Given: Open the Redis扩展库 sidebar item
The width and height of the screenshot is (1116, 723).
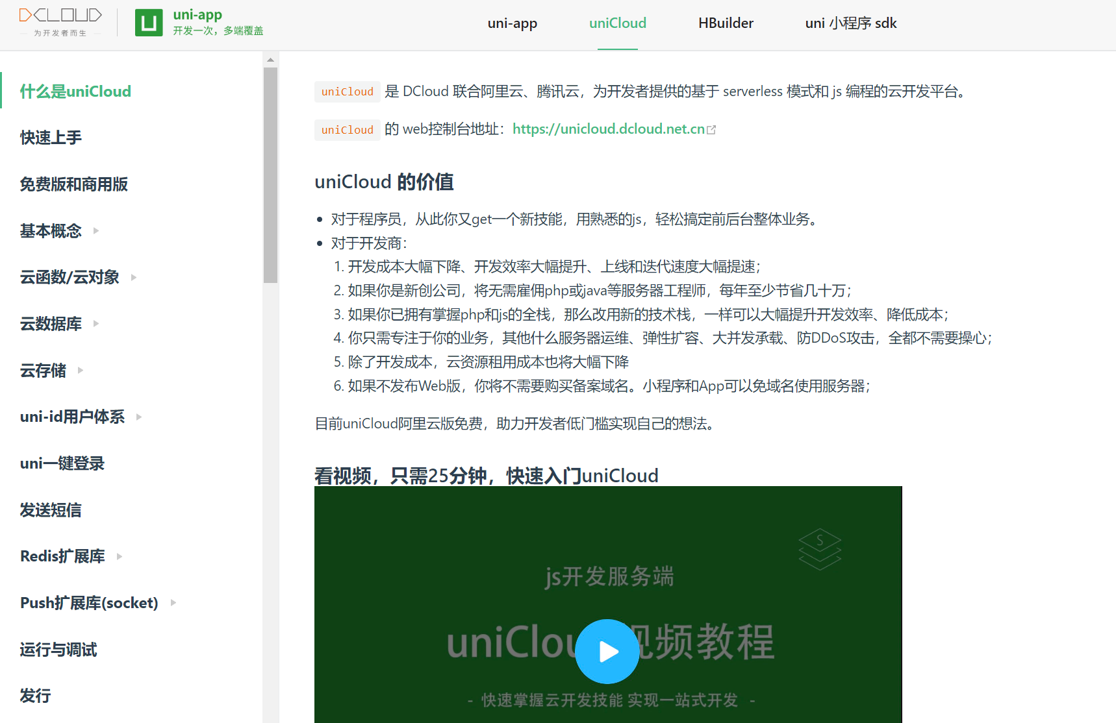Looking at the screenshot, I should 62,556.
